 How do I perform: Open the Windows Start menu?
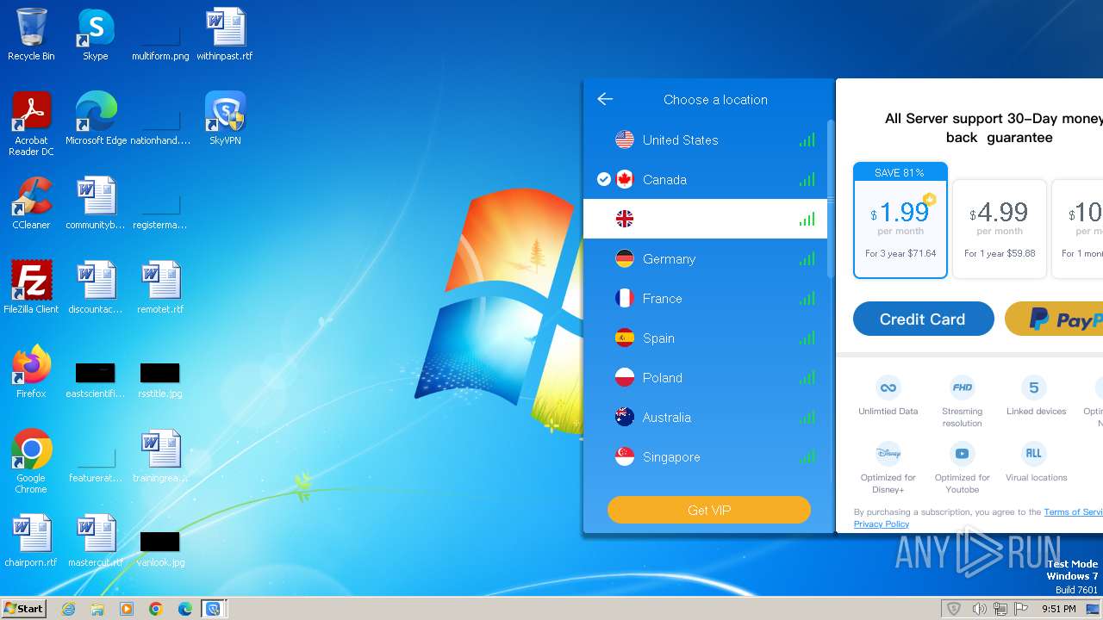click(x=24, y=608)
